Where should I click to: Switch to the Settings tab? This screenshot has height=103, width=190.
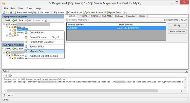119,16
